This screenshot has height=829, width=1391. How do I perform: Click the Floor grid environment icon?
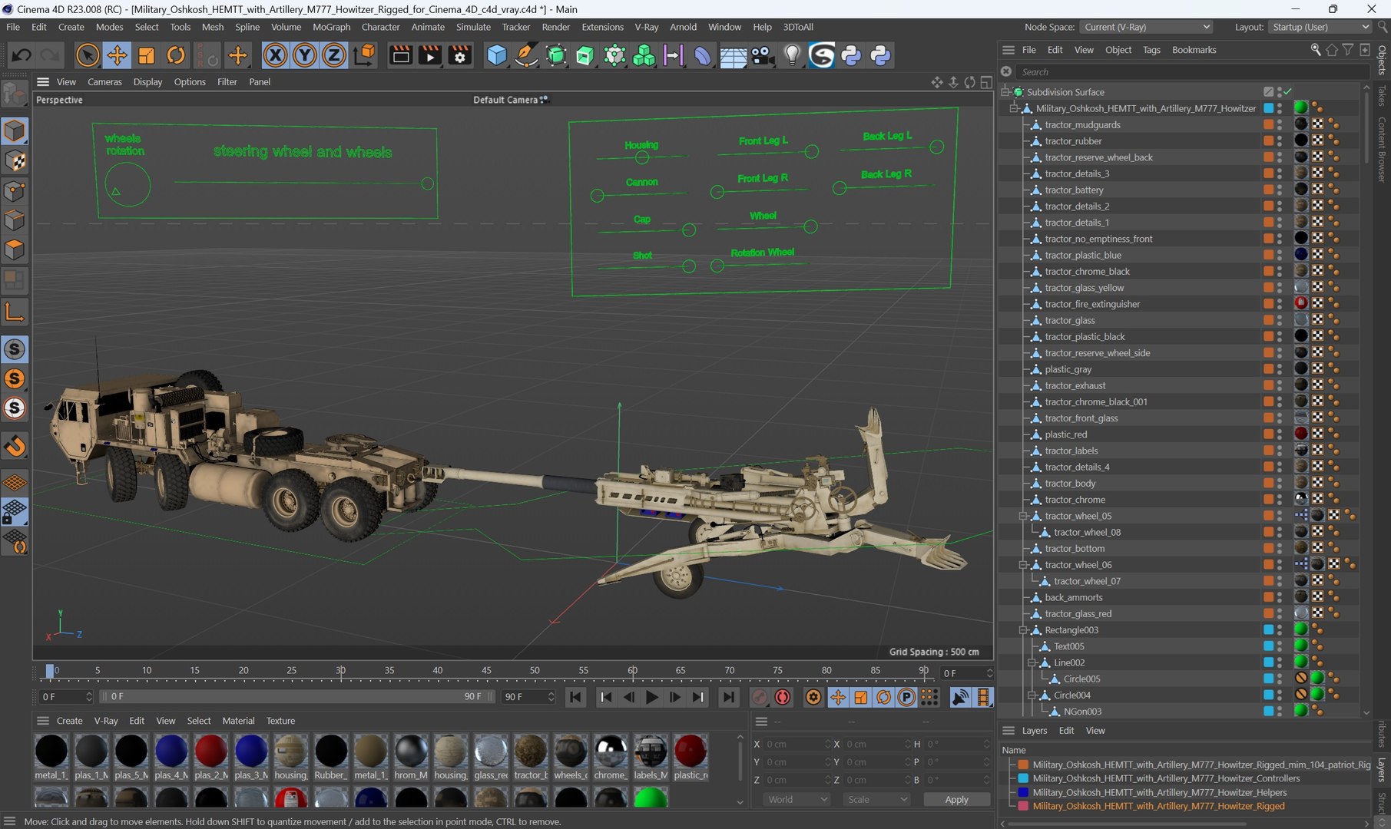[733, 56]
